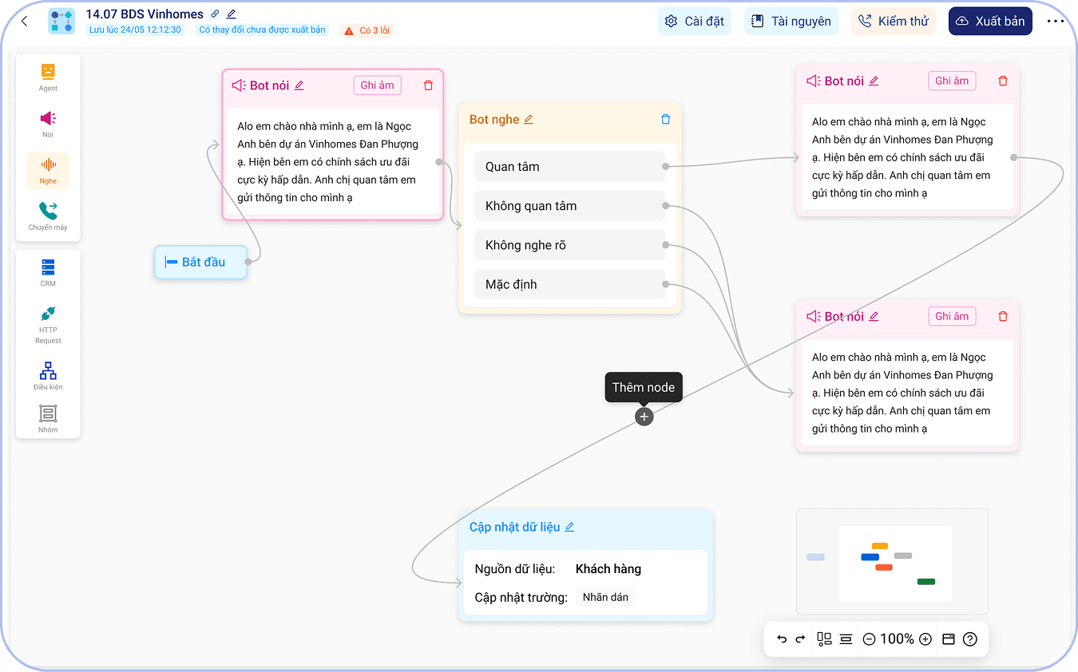The image size is (1078, 672).
Task: Select the Không quan tâm intent option
Action: 569,206
